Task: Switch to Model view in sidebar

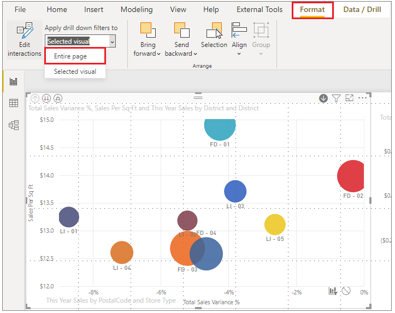Action: (x=14, y=125)
